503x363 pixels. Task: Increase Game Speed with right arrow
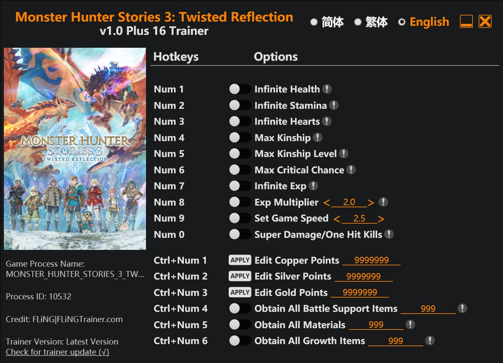381,219
